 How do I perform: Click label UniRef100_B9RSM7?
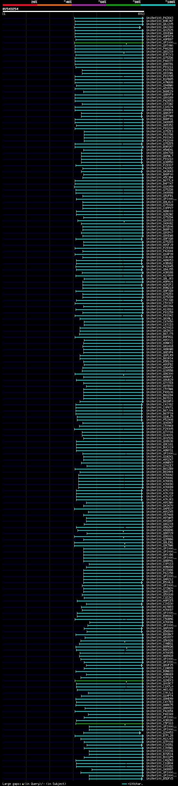click(x=159, y=147)
